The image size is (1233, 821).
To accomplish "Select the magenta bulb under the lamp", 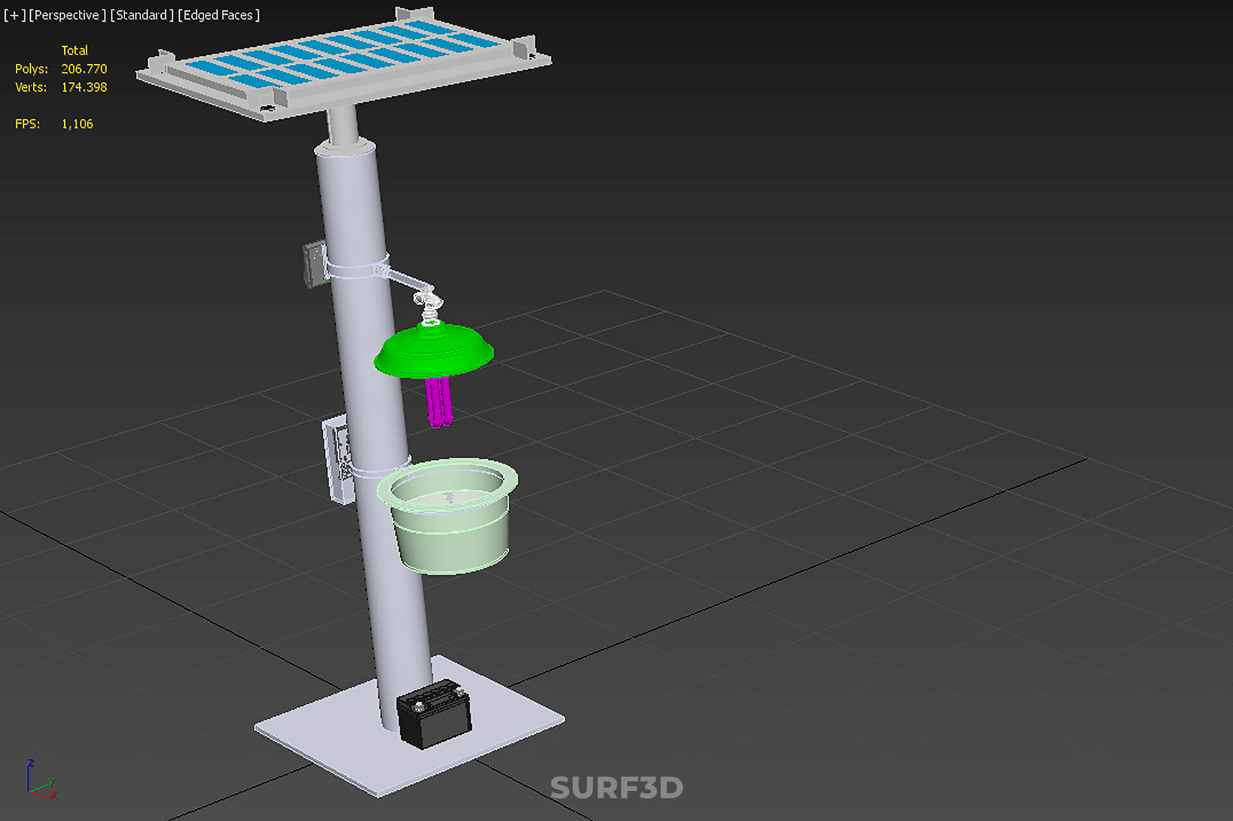I will click(439, 402).
